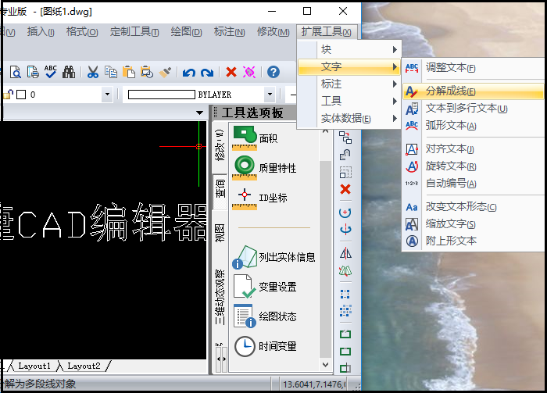Open 变量设置 tool

point(265,287)
